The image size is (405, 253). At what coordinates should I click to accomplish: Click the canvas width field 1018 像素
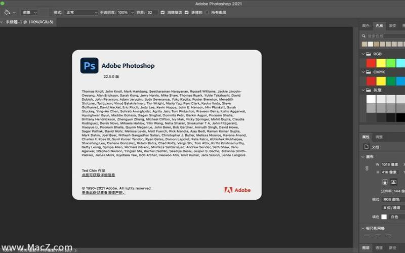pyautogui.click(x=390, y=164)
